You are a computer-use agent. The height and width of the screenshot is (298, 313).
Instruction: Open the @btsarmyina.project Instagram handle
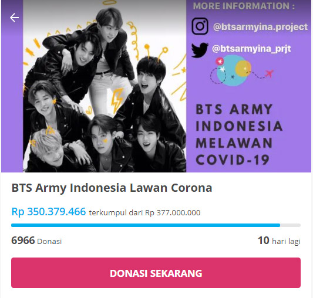point(260,27)
